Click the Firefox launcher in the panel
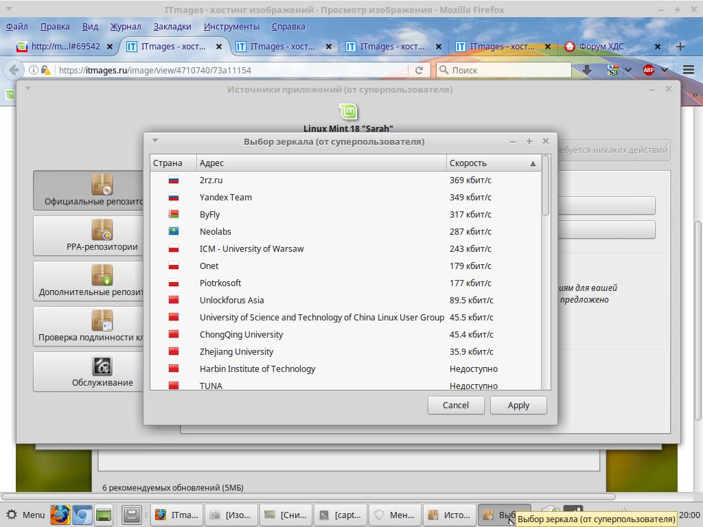 60,515
